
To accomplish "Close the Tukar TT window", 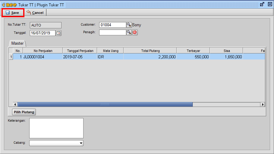I will pyautogui.click(x=270, y=4).
